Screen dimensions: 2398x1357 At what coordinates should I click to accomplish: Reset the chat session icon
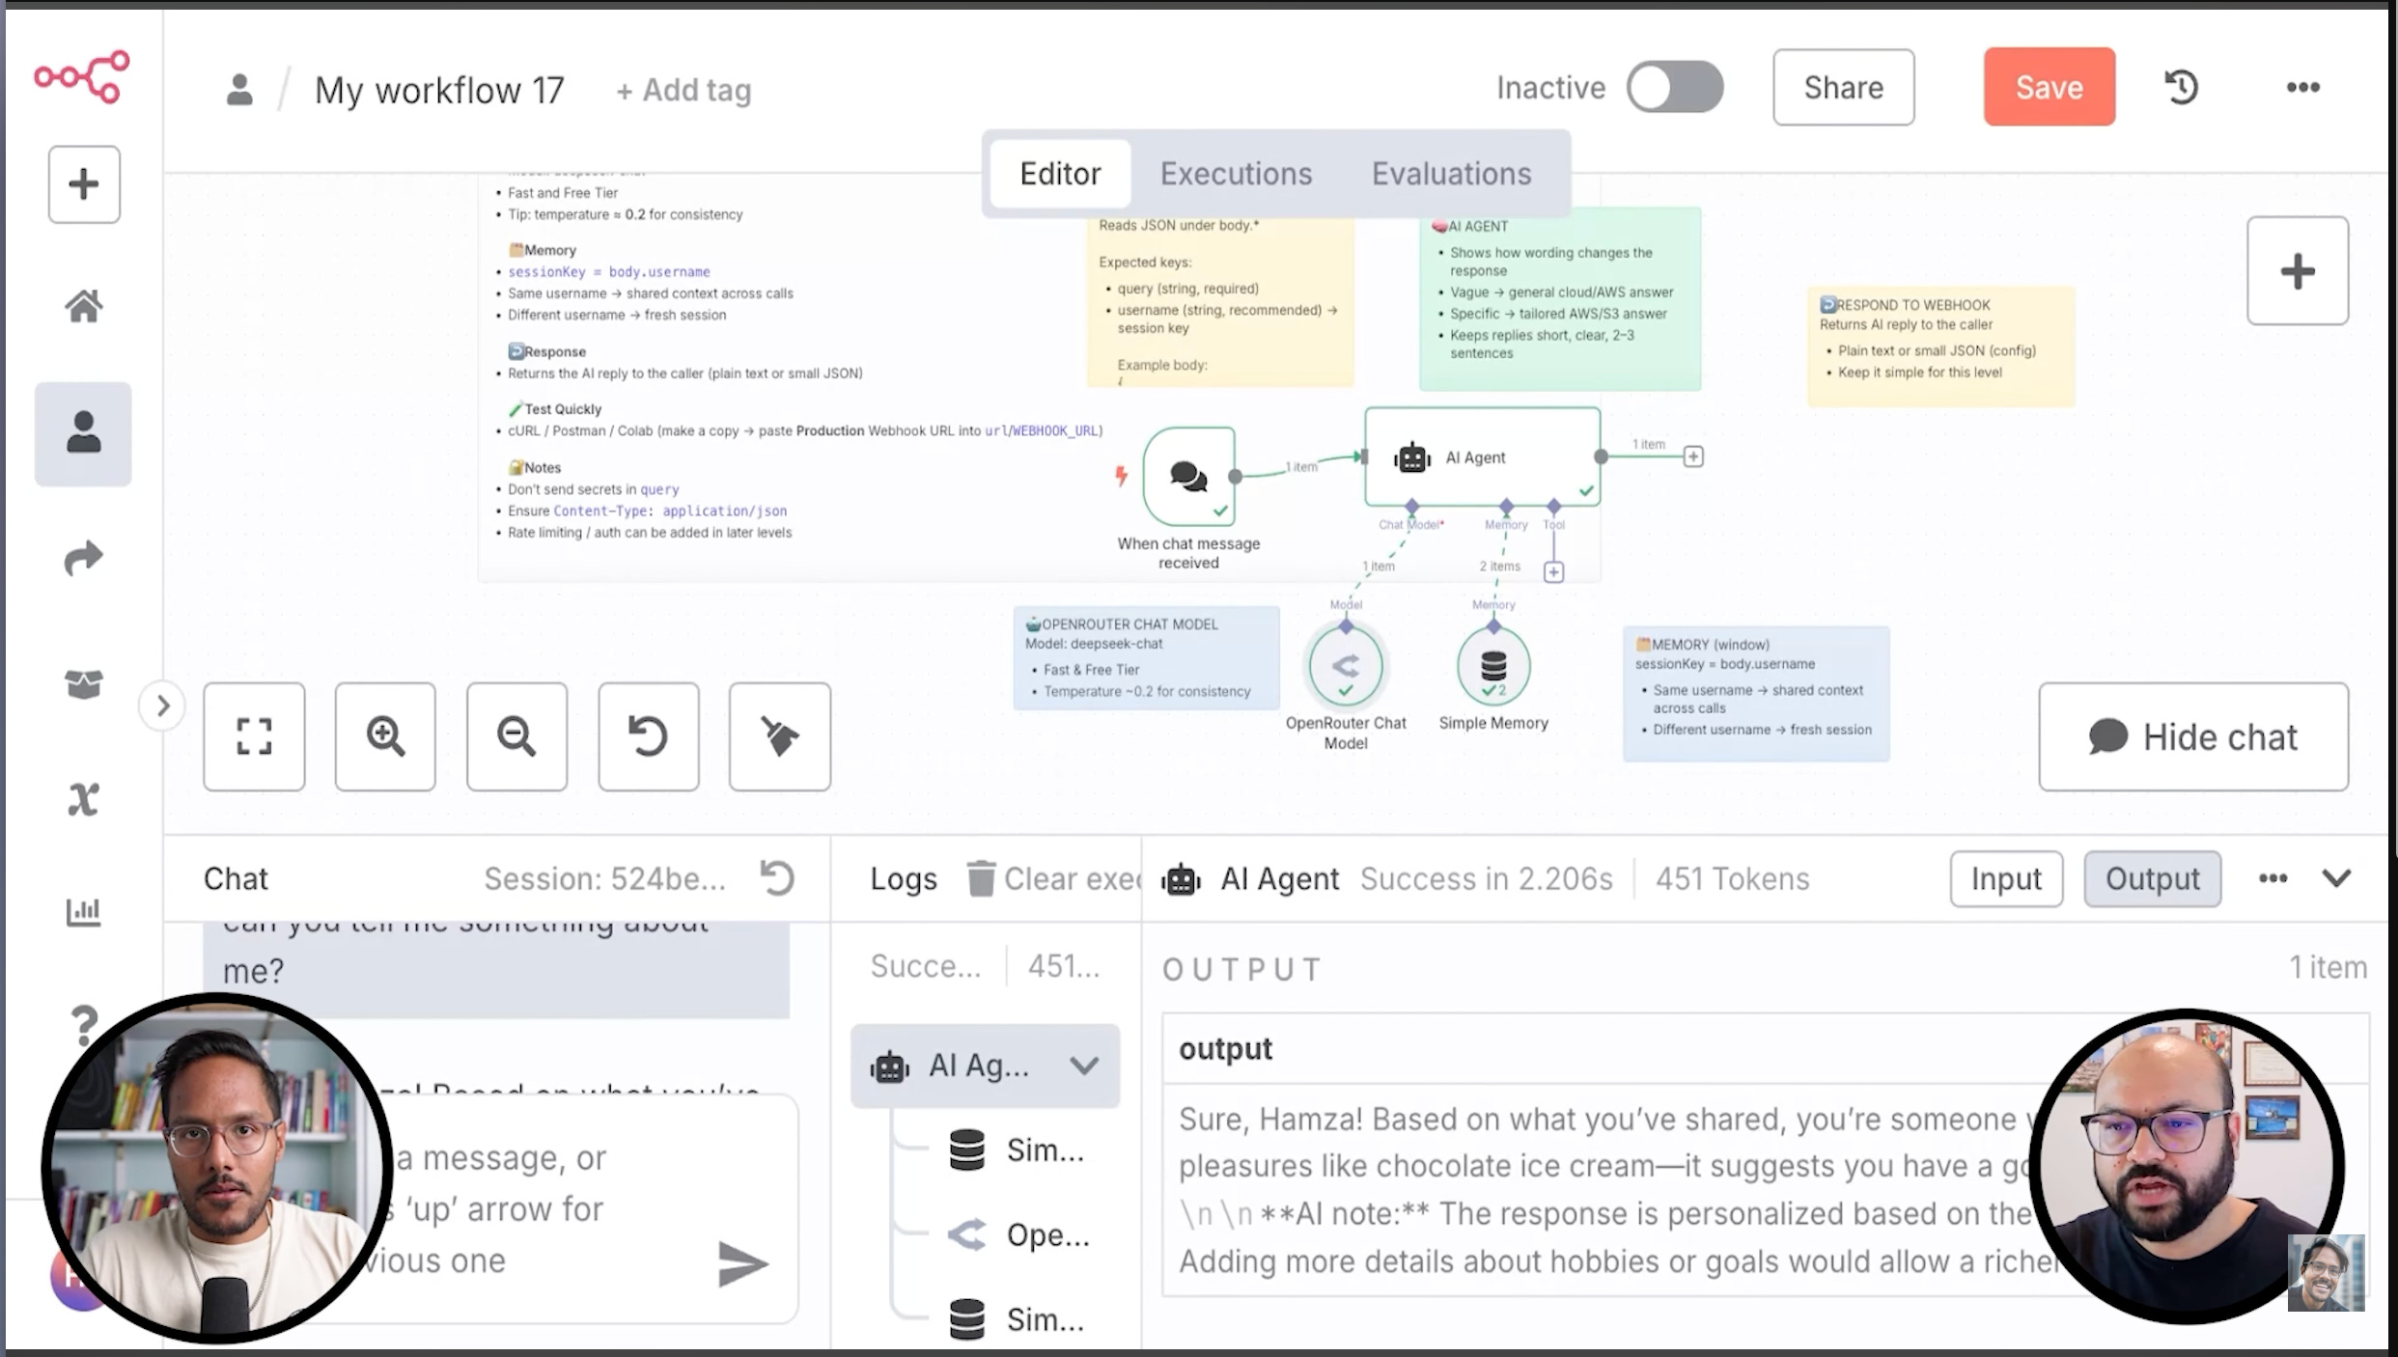777,878
